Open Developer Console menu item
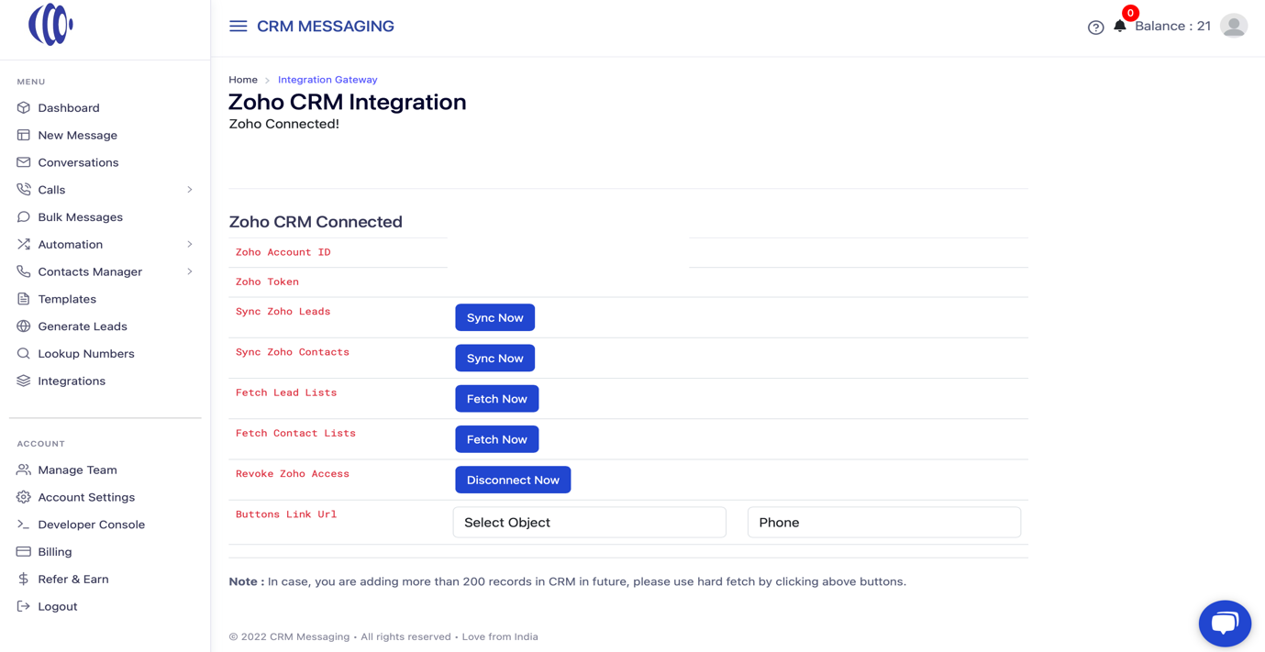Screen dimensions: 1265x652 tap(91, 525)
